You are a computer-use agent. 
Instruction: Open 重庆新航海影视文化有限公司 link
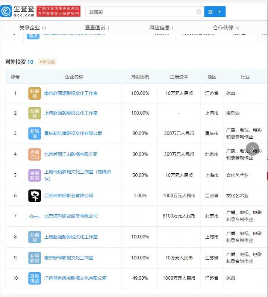[73, 133]
